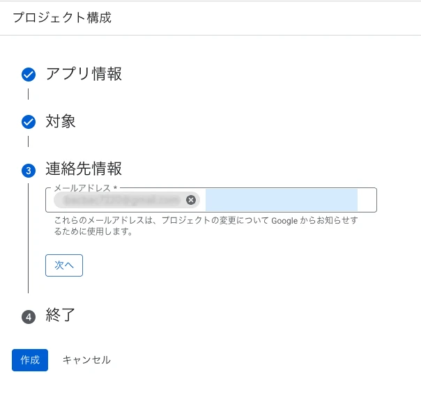Click the プロジェクト構成 page title
Image resolution: width=421 pixels, height=418 pixels.
(x=62, y=17)
